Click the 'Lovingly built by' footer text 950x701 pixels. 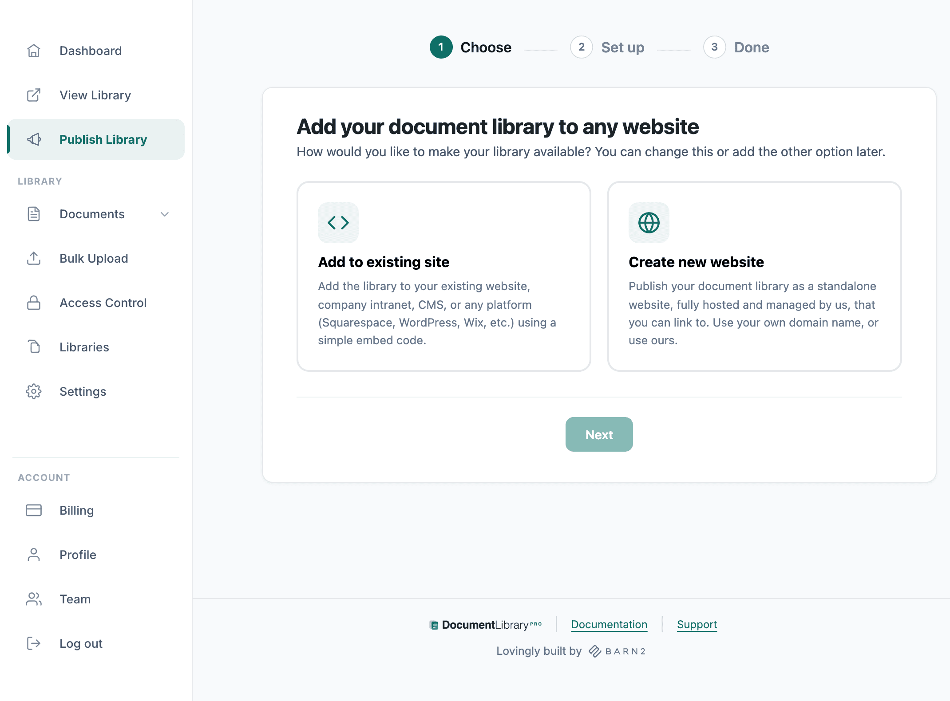(x=539, y=651)
